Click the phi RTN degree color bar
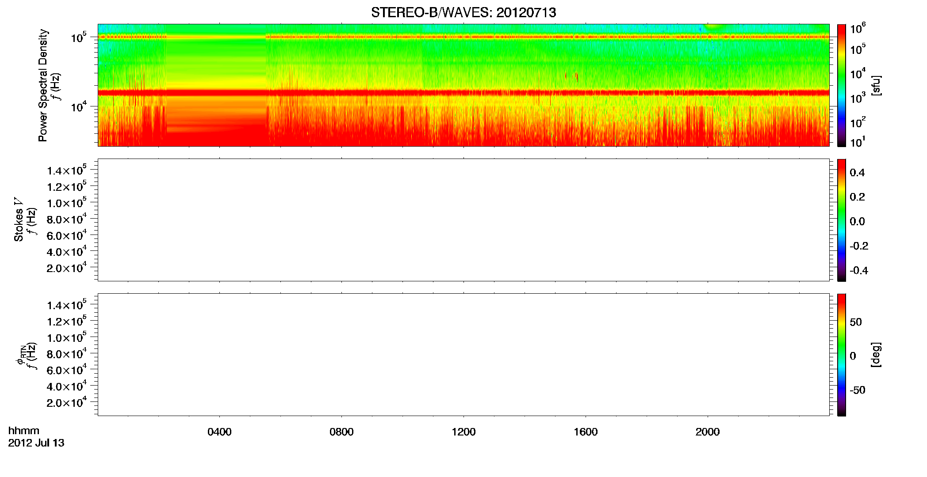 841,355
